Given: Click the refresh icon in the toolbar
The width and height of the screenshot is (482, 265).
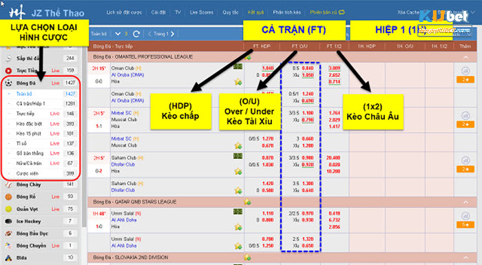Looking at the screenshot, I should coord(136,34).
